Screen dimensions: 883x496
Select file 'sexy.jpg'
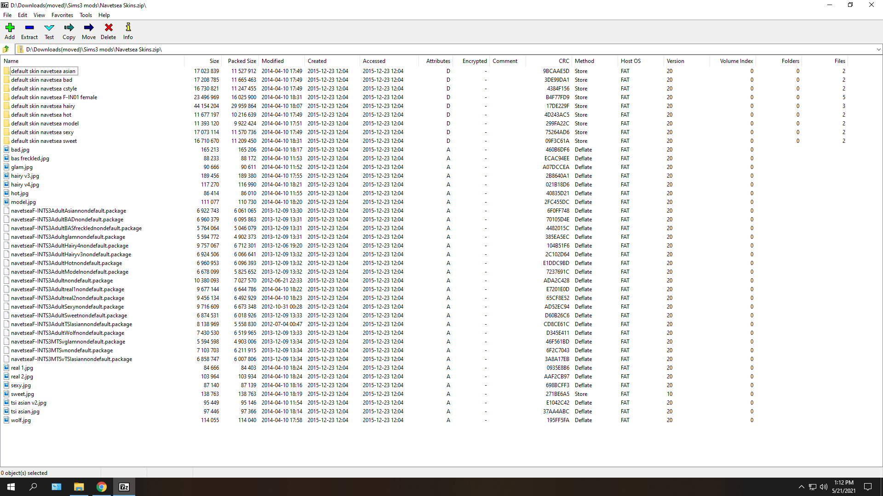point(21,385)
